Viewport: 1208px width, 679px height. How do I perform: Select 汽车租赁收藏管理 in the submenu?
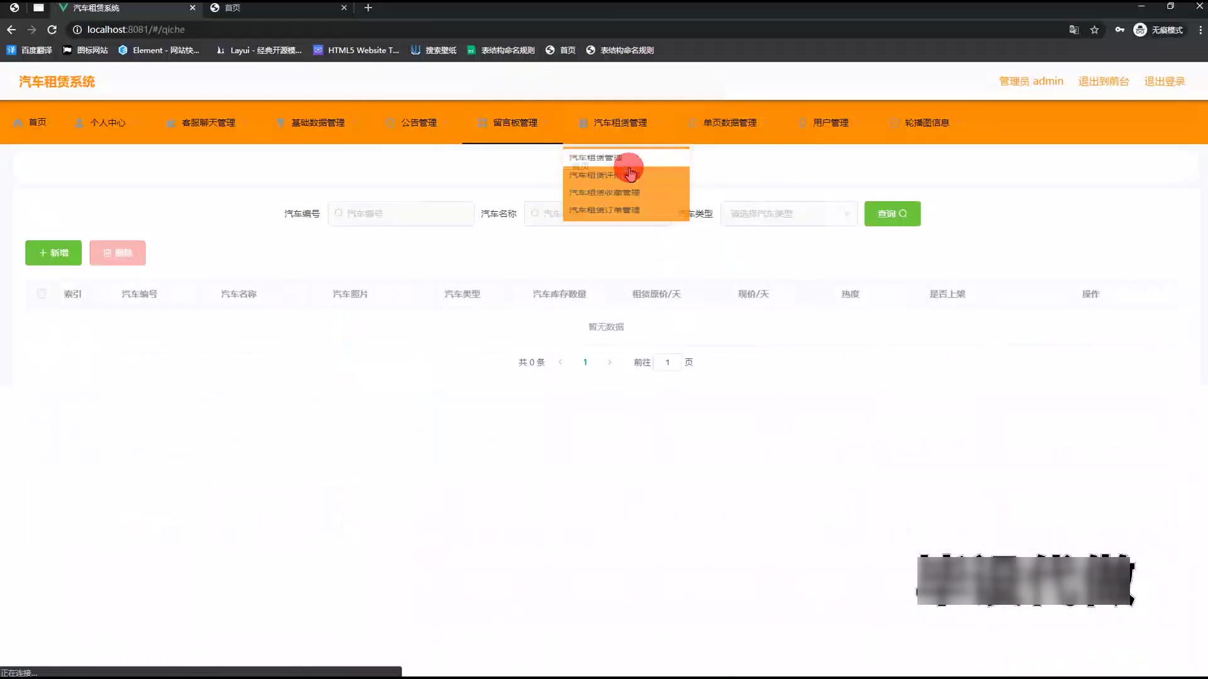point(604,192)
